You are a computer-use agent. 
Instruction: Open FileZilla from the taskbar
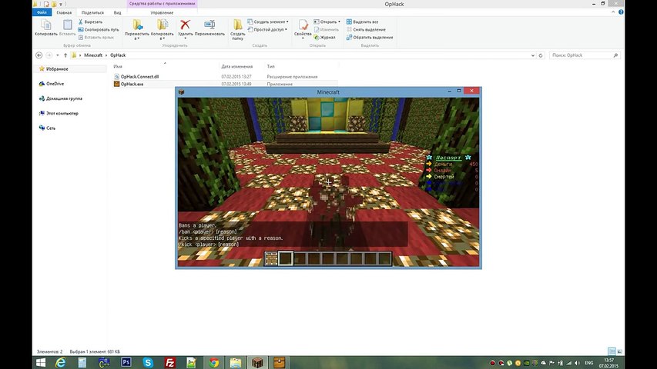tap(169, 363)
